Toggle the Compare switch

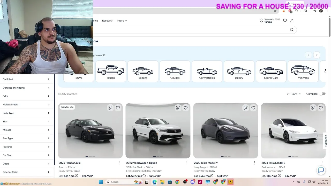coord(322,94)
